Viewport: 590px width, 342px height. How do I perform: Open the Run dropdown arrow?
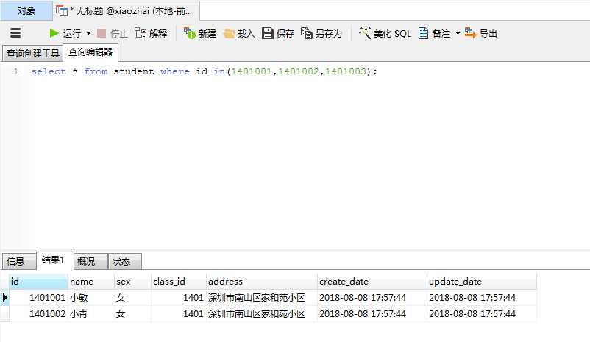(89, 34)
